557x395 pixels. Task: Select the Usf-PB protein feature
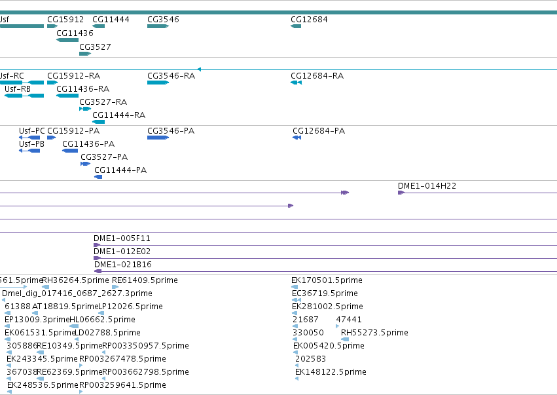click(x=29, y=151)
